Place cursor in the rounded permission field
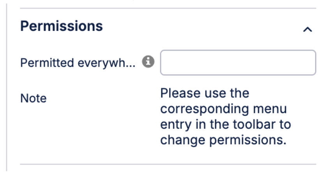 pyautogui.click(x=238, y=62)
